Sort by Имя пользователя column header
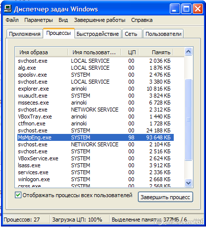Image resolution: width=206 pixels, height=228 pixels. pyautogui.click(x=94, y=52)
